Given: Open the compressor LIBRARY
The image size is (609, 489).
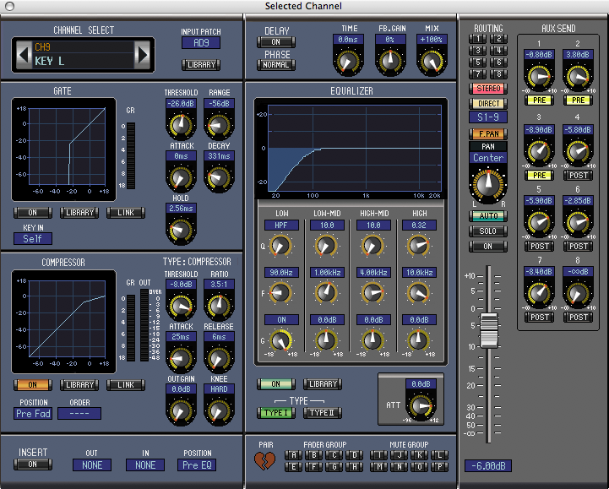Looking at the screenshot, I should [x=79, y=384].
